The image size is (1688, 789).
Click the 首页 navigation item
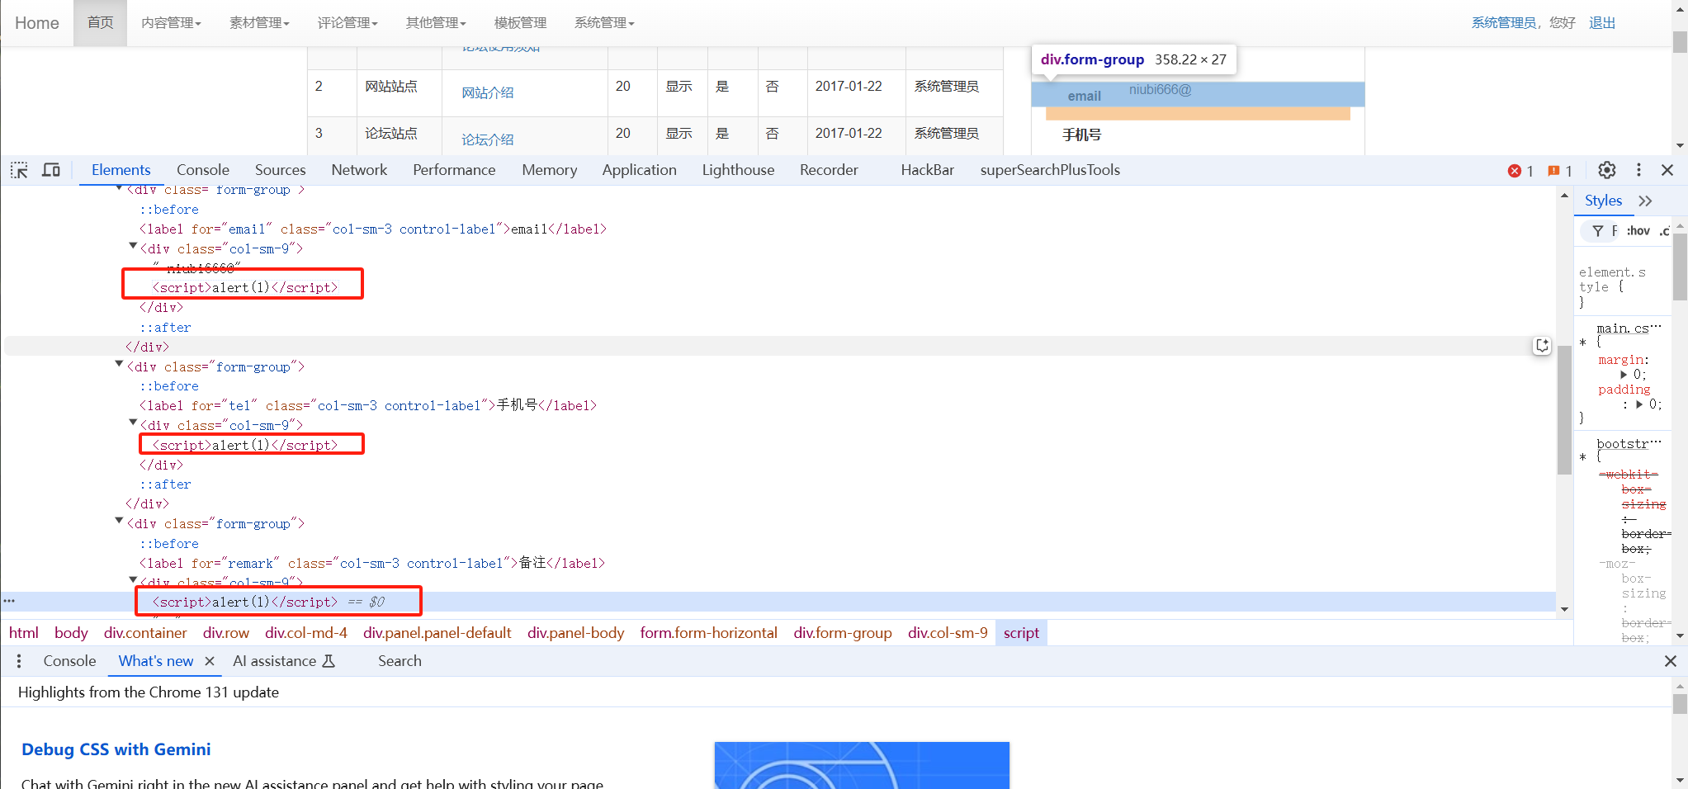[100, 23]
